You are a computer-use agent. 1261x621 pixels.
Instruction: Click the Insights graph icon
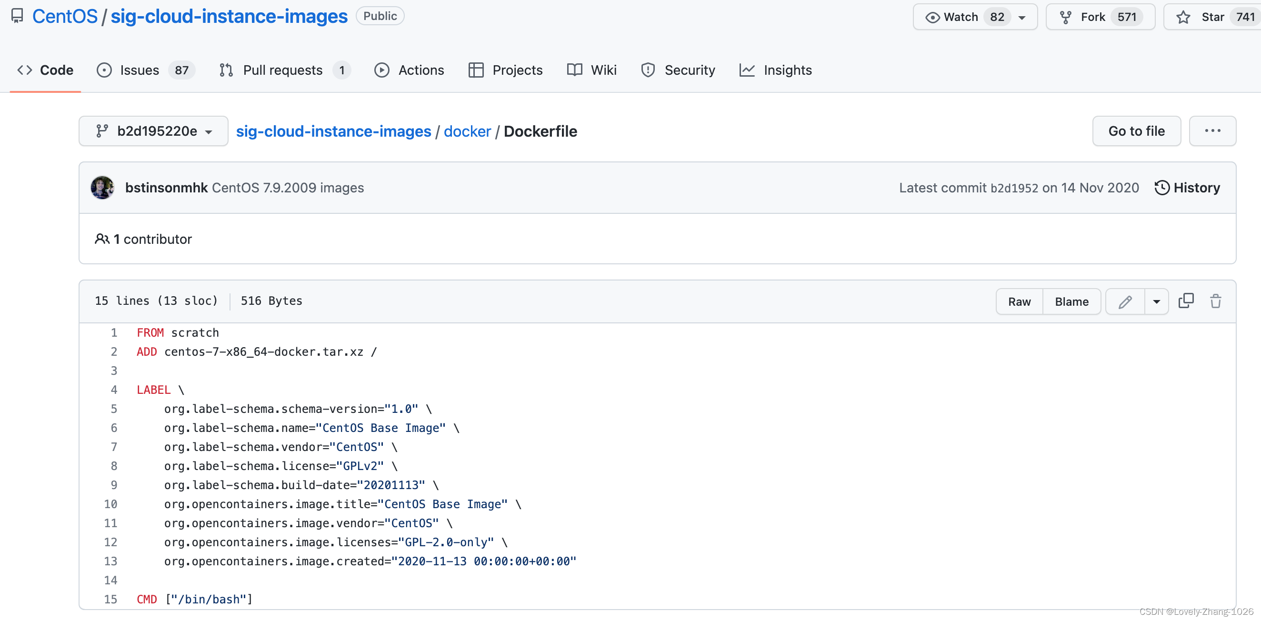[747, 70]
